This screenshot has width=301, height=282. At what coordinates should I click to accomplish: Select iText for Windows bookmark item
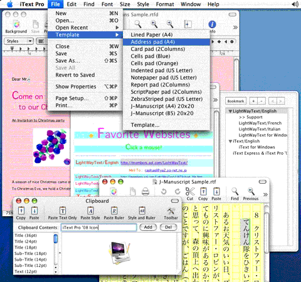(x=256, y=147)
